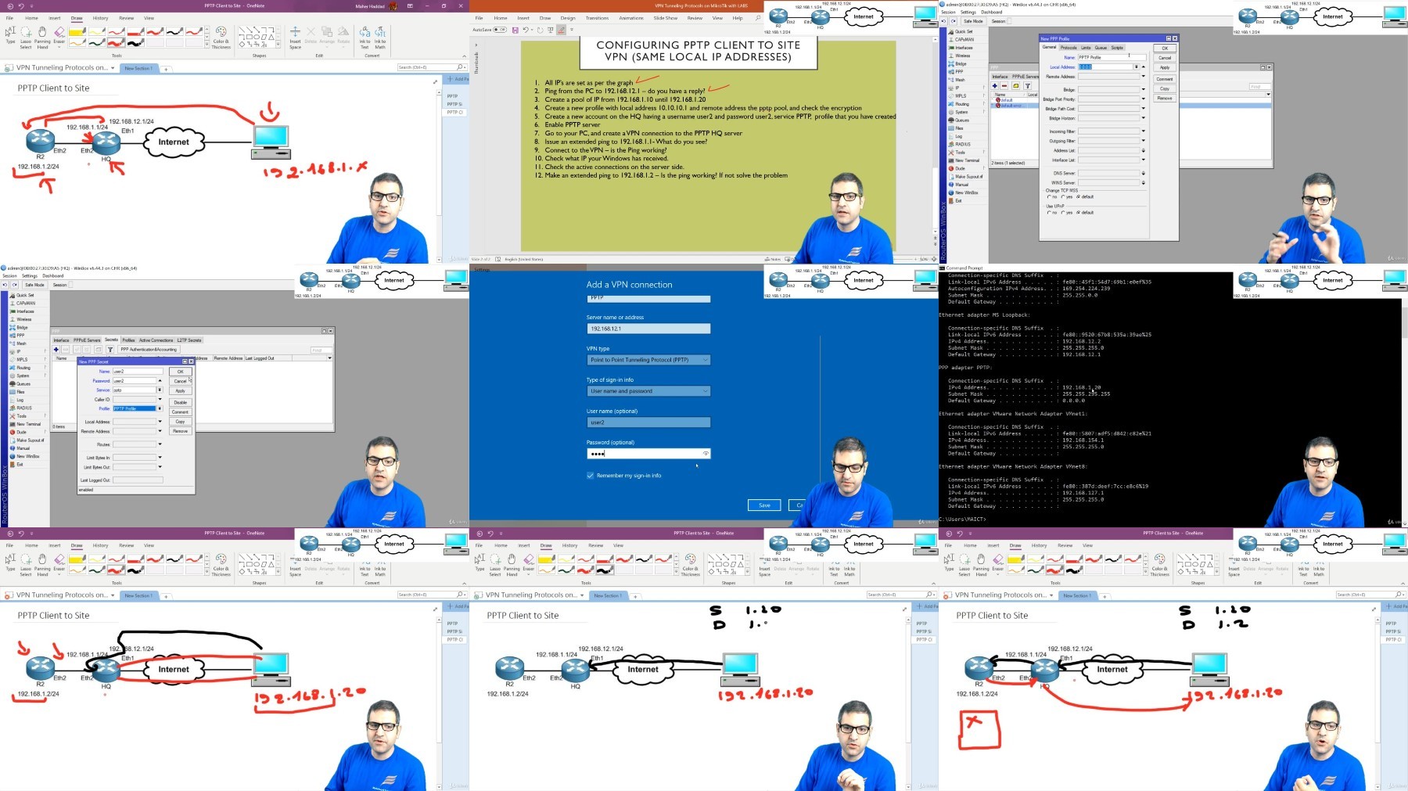Select 'yes' under Change TCP MSS

coord(1062,197)
